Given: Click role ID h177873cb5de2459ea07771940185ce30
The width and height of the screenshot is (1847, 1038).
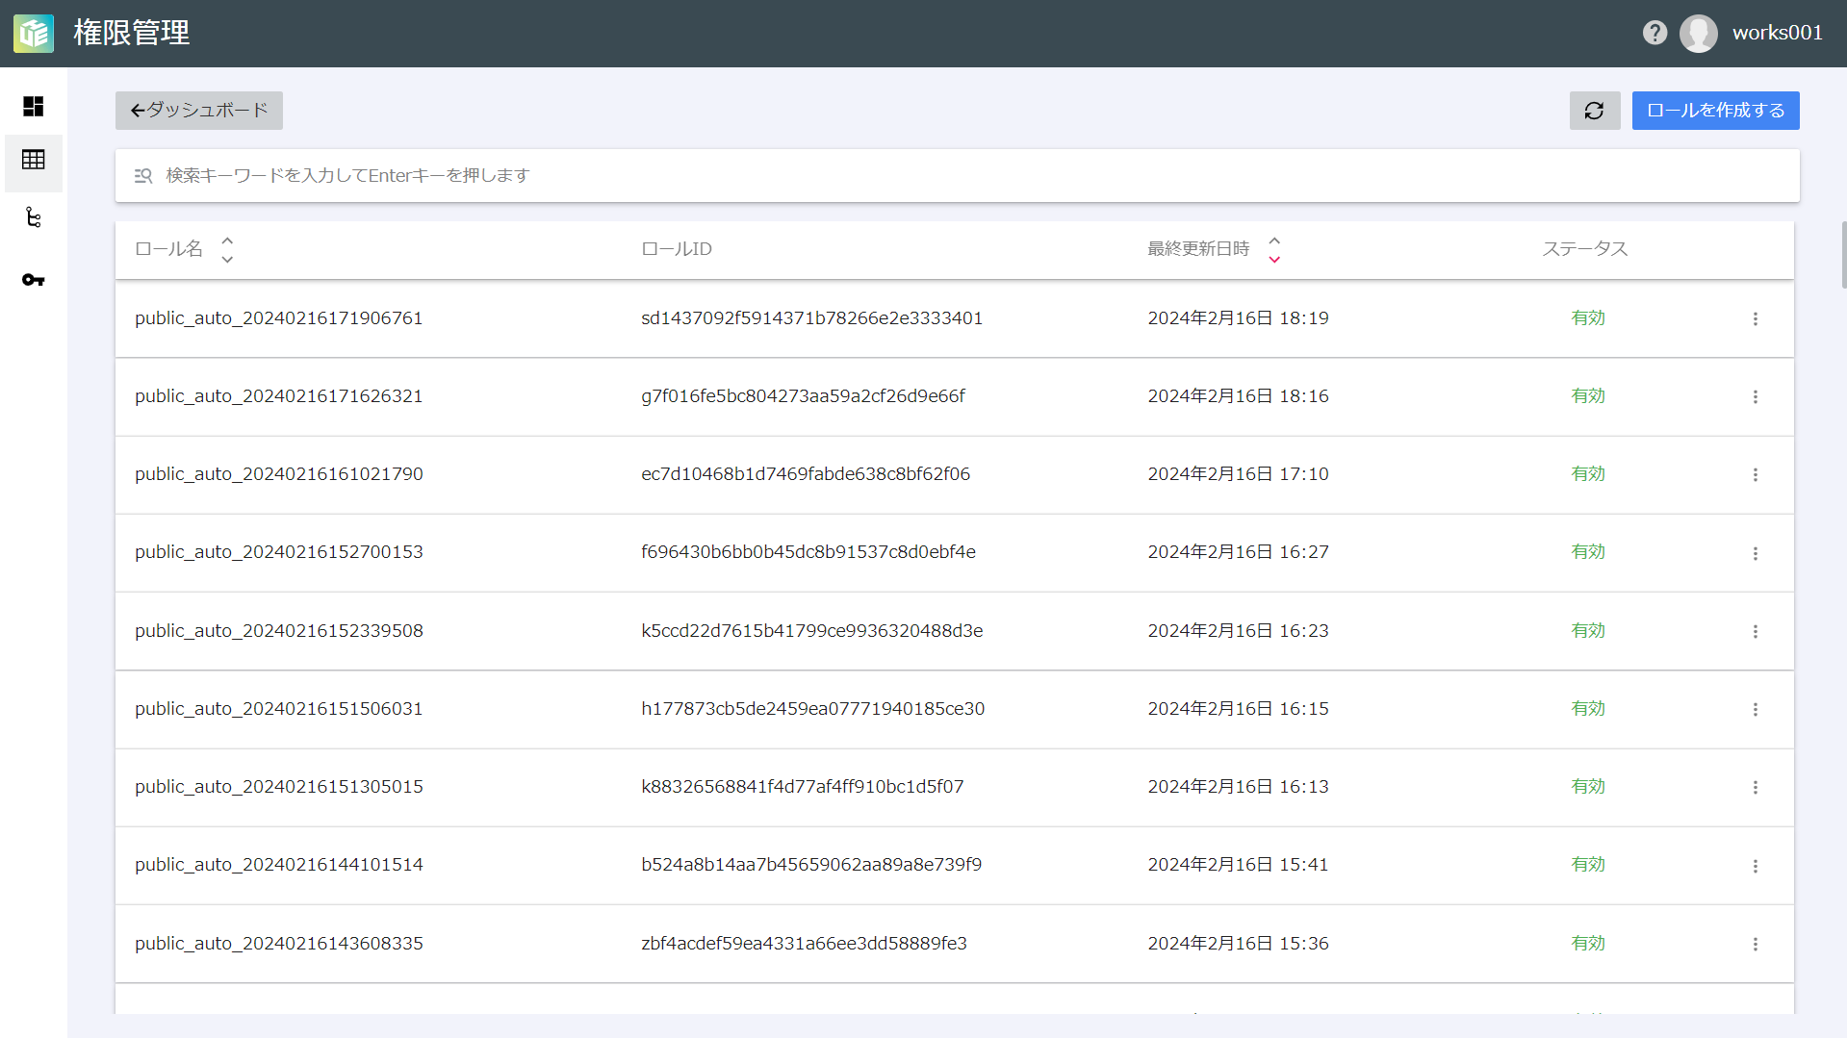Looking at the screenshot, I should click(813, 709).
